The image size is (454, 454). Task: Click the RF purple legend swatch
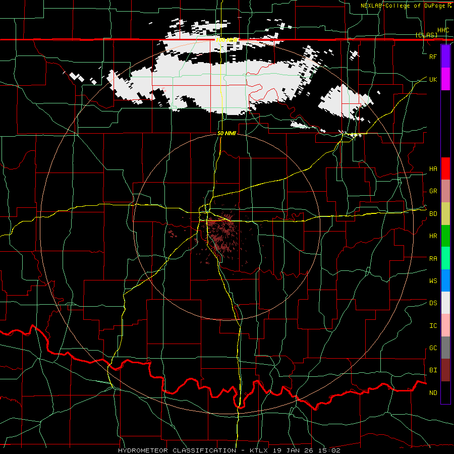tap(445, 56)
